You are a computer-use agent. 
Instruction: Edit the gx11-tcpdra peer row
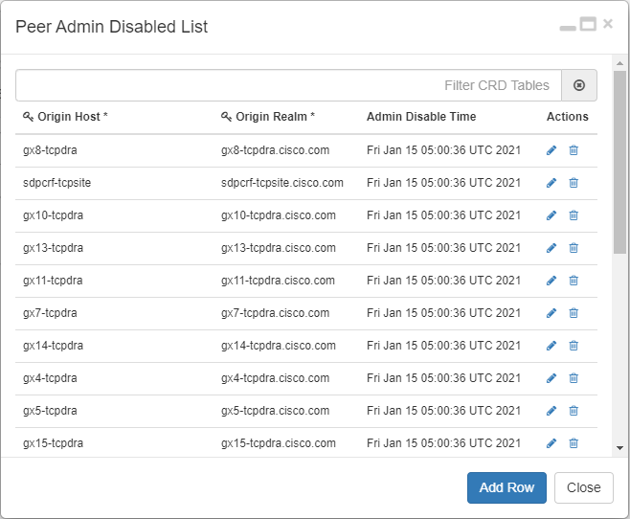click(551, 281)
